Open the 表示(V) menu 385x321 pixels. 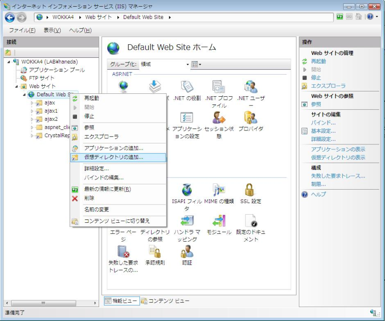pos(52,30)
